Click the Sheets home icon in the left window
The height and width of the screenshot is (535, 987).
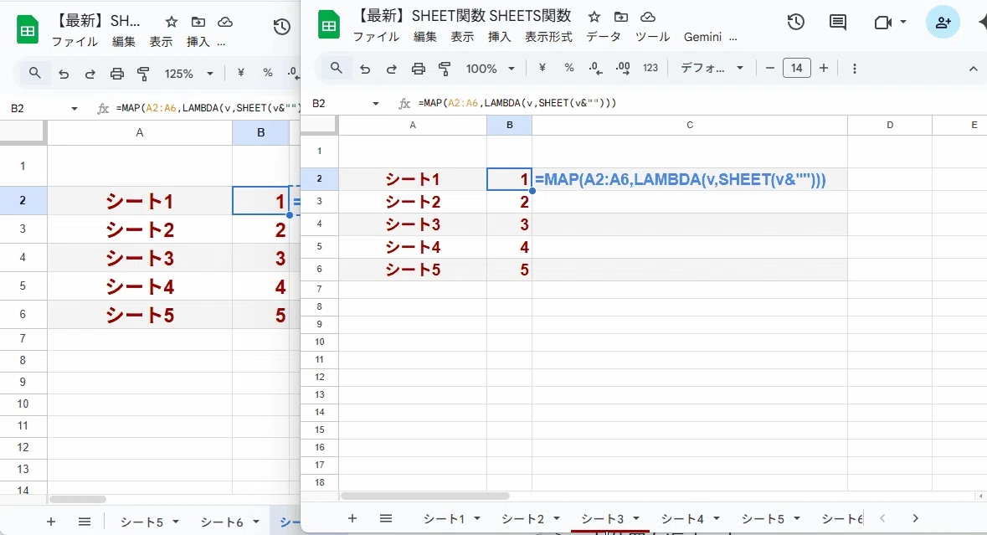(x=27, y=29)
